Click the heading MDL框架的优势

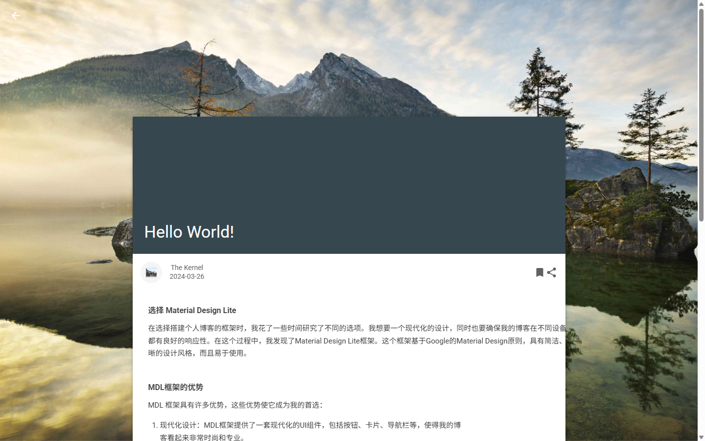coord(175,387)
